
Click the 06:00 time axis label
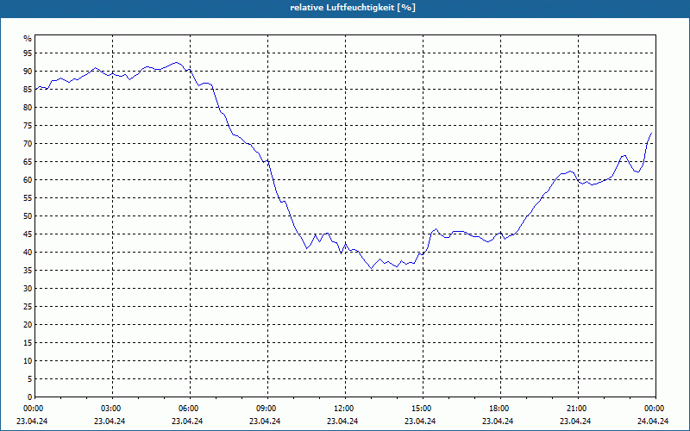click(190, 409)
